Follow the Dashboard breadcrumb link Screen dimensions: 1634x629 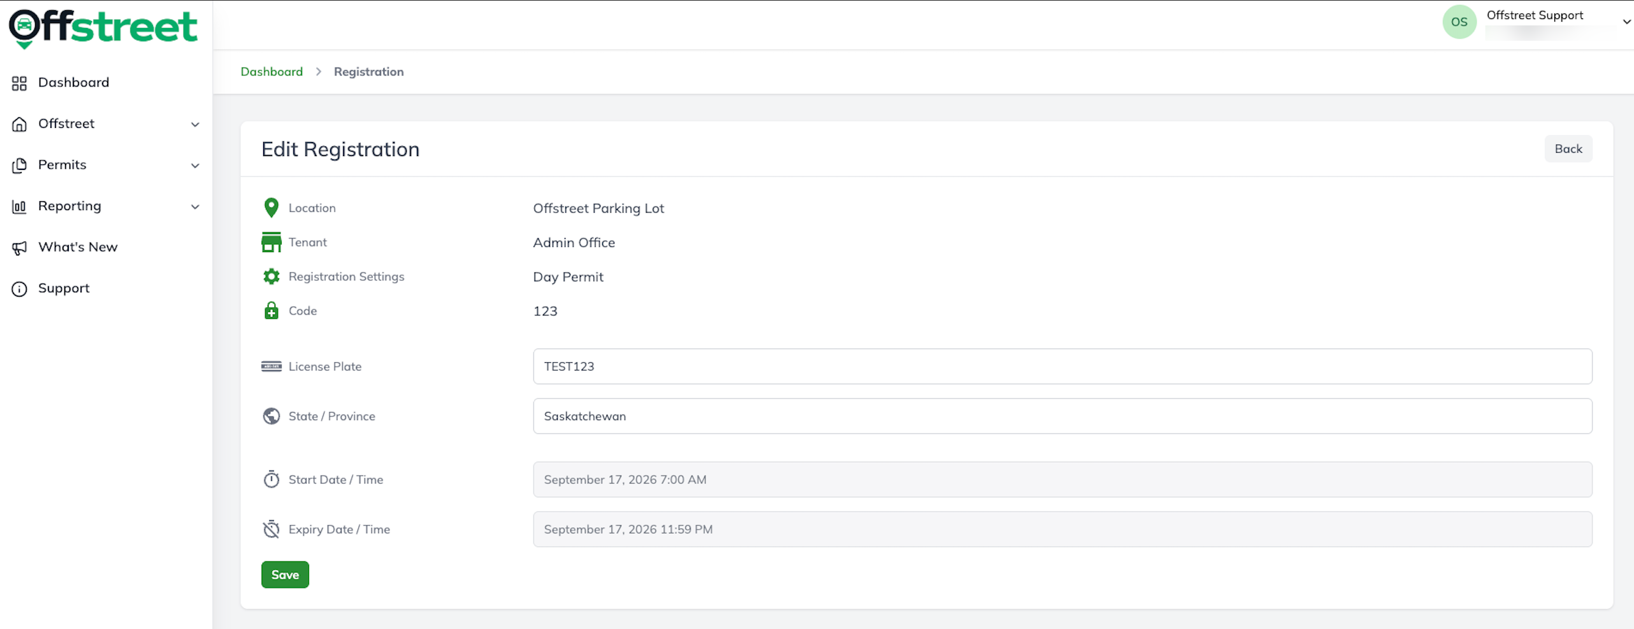click(271, 72)
